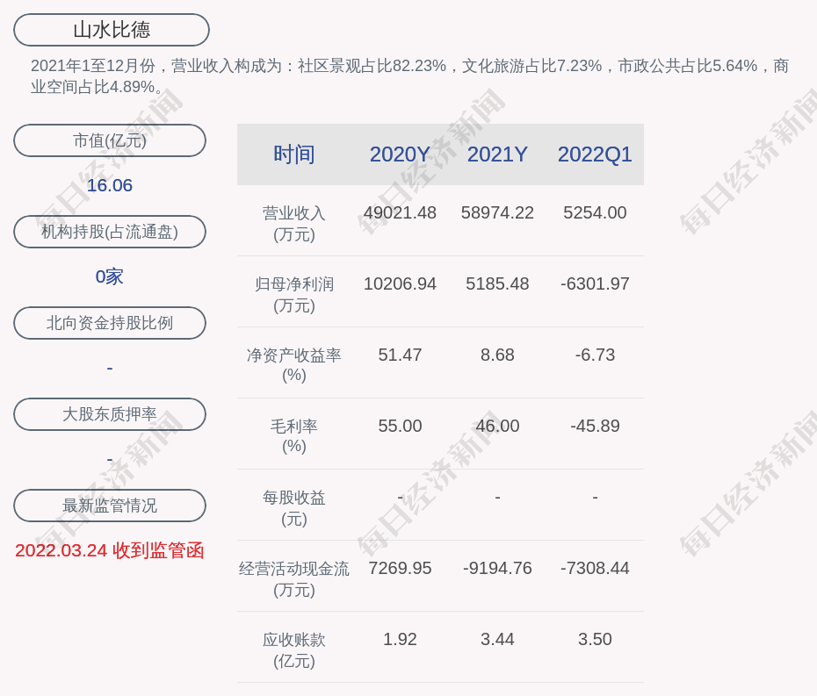Select the 2021Y column header
Screen dimensions: 817x696
(497, 154)
